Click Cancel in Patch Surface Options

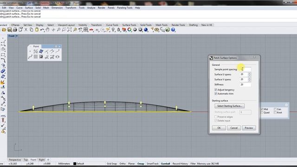[234, 128]
